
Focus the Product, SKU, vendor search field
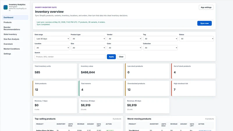click(x=70, y=57)
